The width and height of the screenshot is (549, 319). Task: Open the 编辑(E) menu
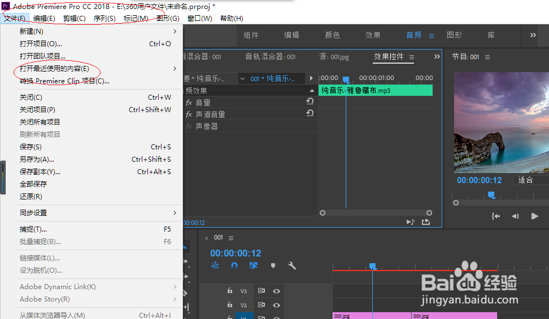[44, 19]
